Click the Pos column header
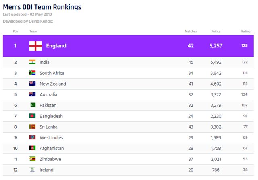258x180 pixels. [x=15, y=31]
